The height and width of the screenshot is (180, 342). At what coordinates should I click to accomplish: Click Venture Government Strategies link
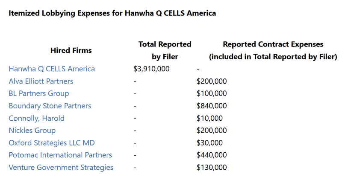point(61,168)
